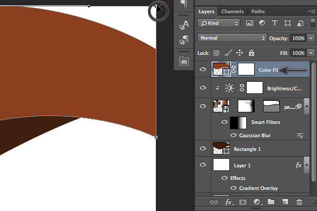Create a new group with folder icon
Viewport: 317px width, 211px height.
pos(271,202)
